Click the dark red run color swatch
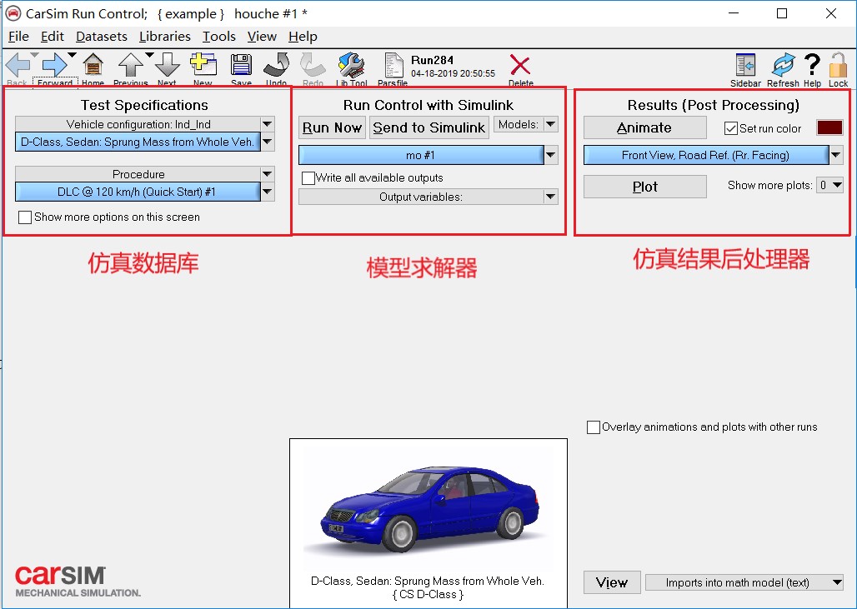Image resolution: width=857 pixels, height=609 pixels. [x=829, y=127]
